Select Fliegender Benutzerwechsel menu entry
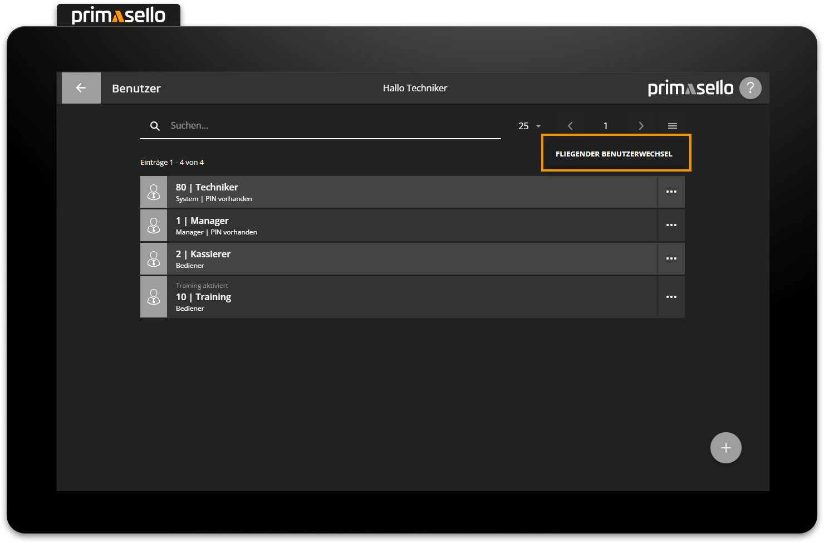 614,154
